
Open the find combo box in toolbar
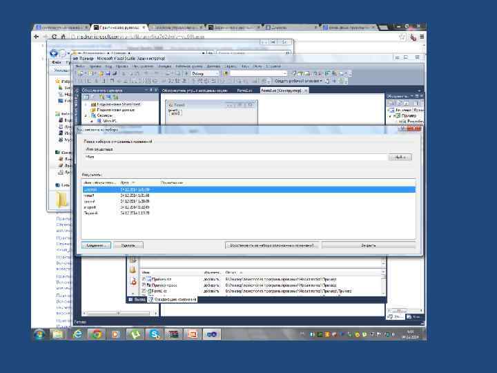tap(259, 74)
